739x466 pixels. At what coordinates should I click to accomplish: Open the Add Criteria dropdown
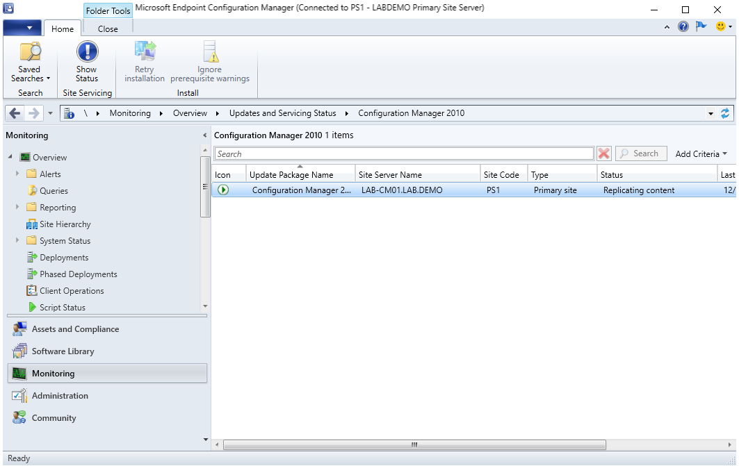tap(701, 153)
